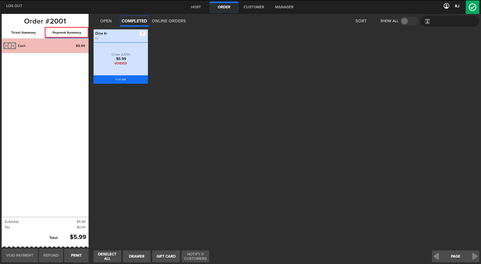This screenshot has width=481, height=264.
Task: Open the calendar date picker icon
Action: coord(427,21)
